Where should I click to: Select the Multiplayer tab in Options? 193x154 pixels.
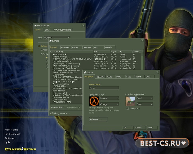[89, 76]
